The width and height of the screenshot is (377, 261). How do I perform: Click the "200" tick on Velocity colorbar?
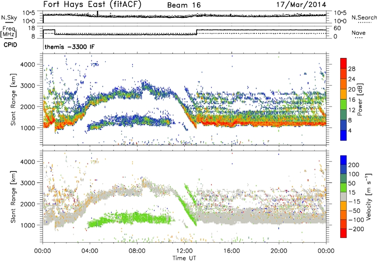[354, 165]
